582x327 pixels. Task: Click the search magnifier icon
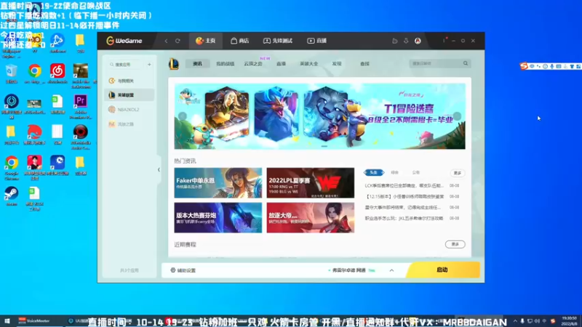(466, 64)
